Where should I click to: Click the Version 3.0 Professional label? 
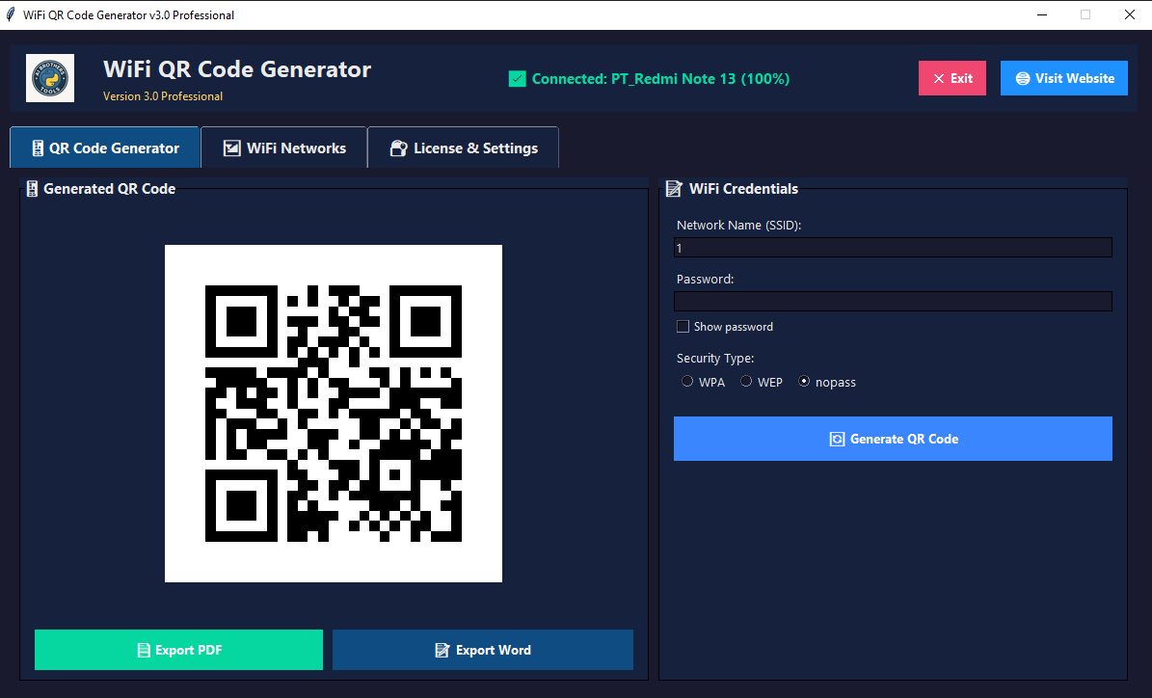coord(162,96)
